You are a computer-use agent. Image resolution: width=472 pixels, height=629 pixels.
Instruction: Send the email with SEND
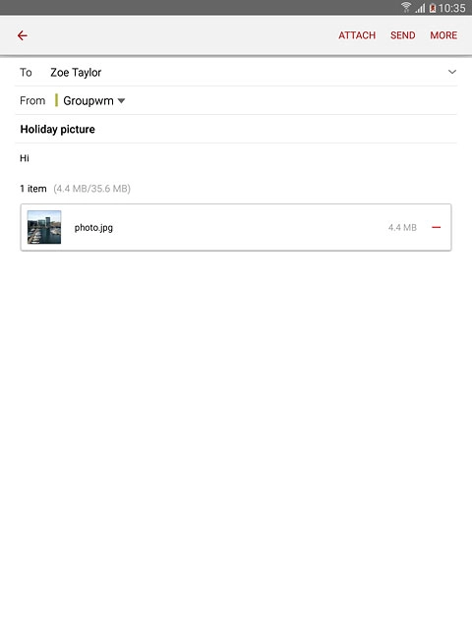click(x=402, y=35)
